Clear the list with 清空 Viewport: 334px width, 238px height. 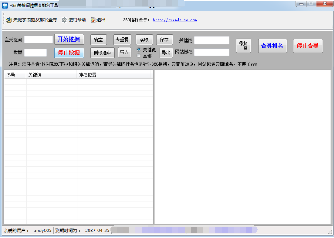(x=98, y=40)
